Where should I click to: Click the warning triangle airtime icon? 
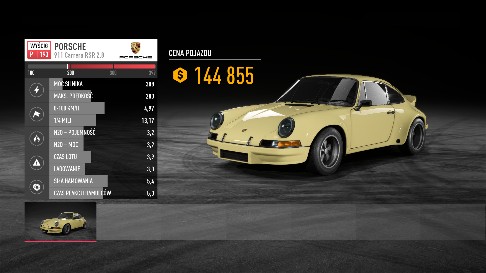(37, 163)
